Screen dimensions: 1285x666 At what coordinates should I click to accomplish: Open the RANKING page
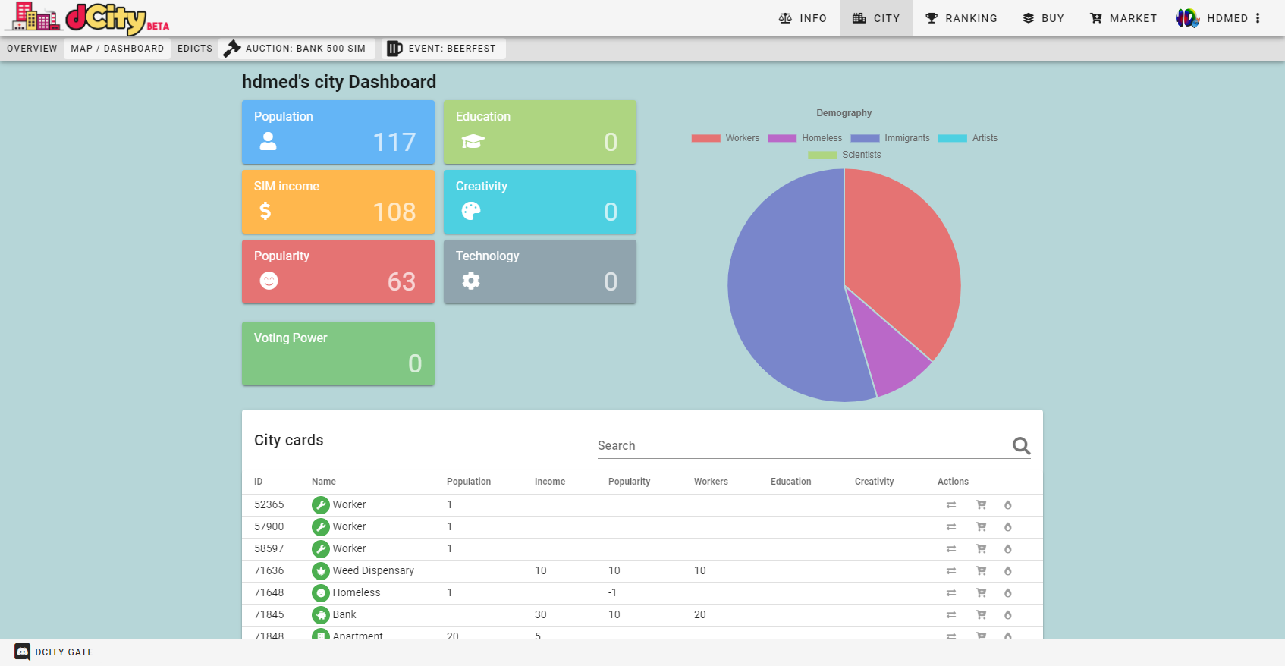tap(961, 18)
